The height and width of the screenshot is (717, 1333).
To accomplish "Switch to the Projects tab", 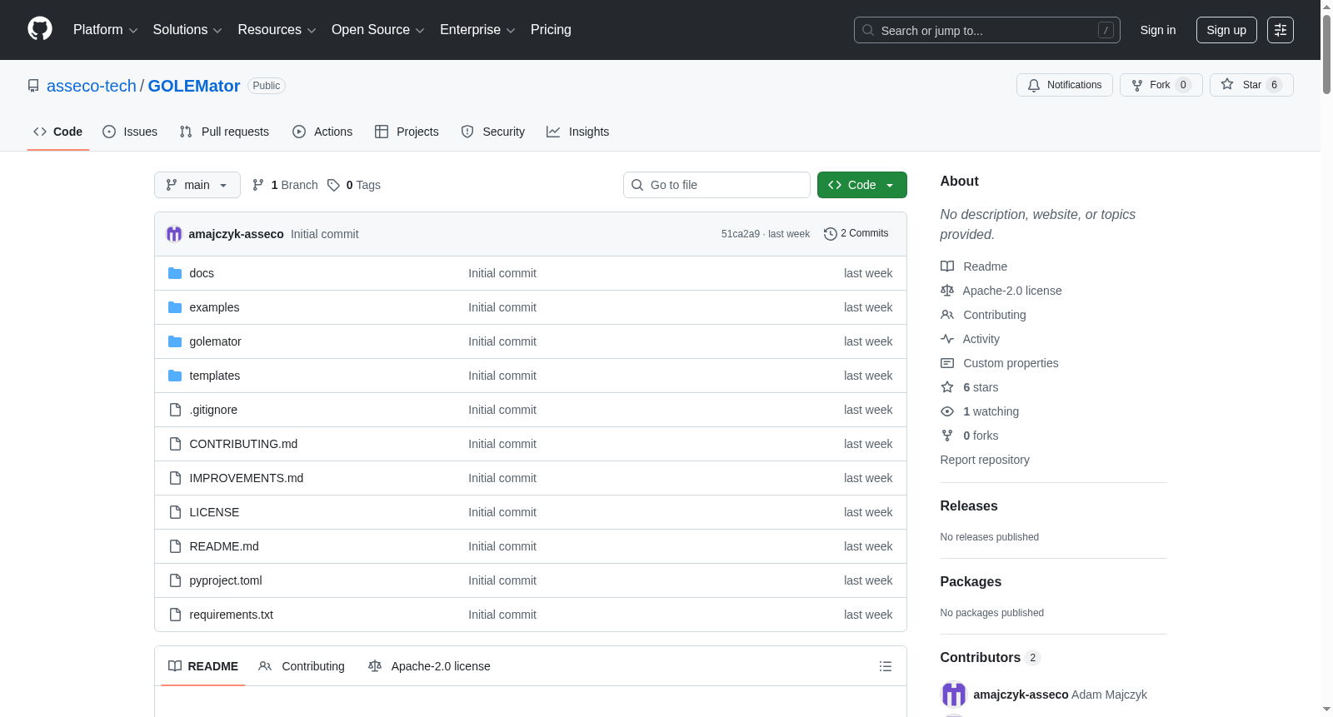I will [407, 132].
